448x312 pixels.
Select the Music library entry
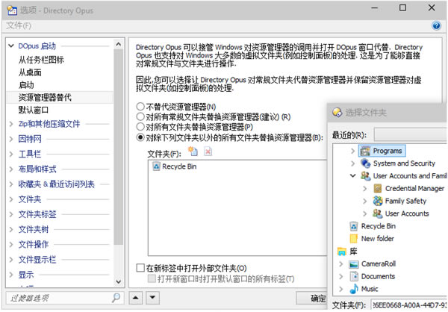click(x=369, y=288)
